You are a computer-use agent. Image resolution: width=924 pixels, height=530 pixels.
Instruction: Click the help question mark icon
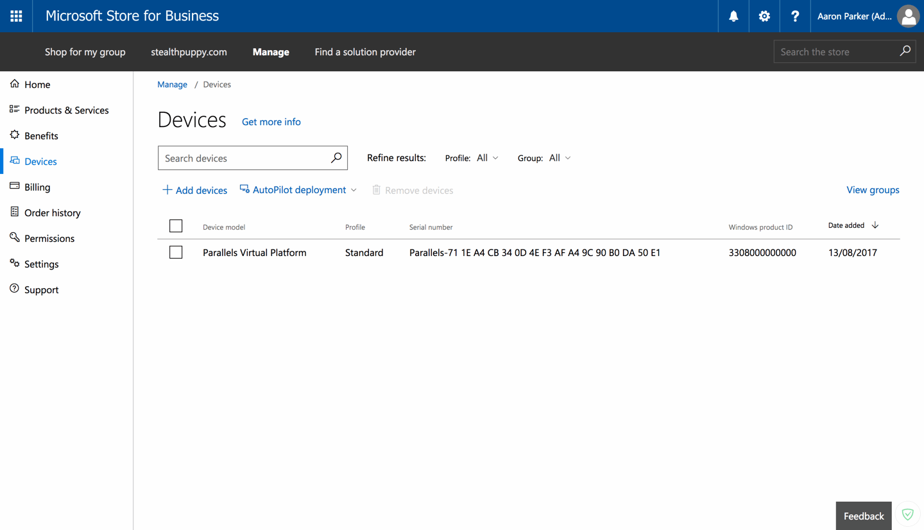click(795, 16)
